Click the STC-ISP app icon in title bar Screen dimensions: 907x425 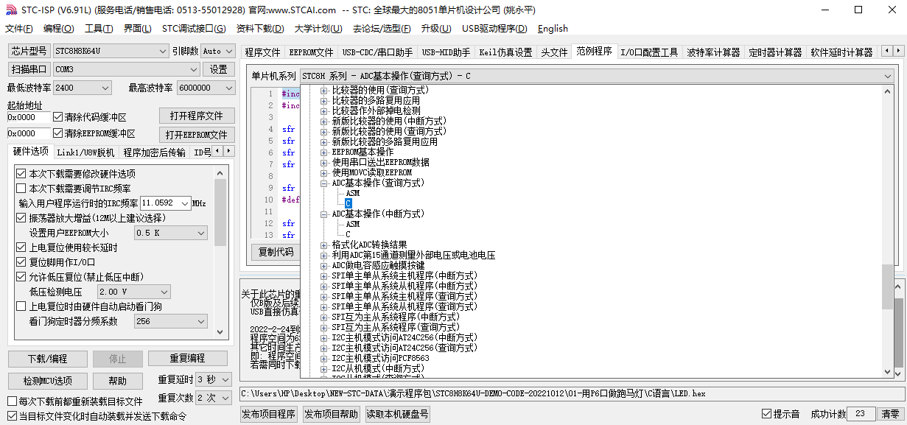tap(10, 10)
